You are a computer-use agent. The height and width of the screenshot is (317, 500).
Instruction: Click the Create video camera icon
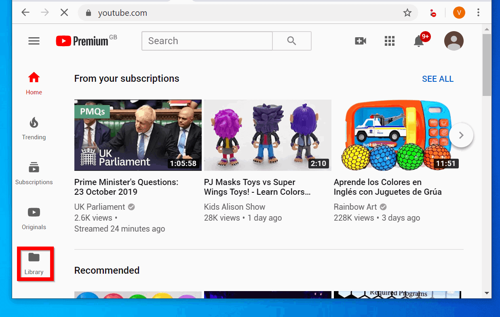coord(360,40)
